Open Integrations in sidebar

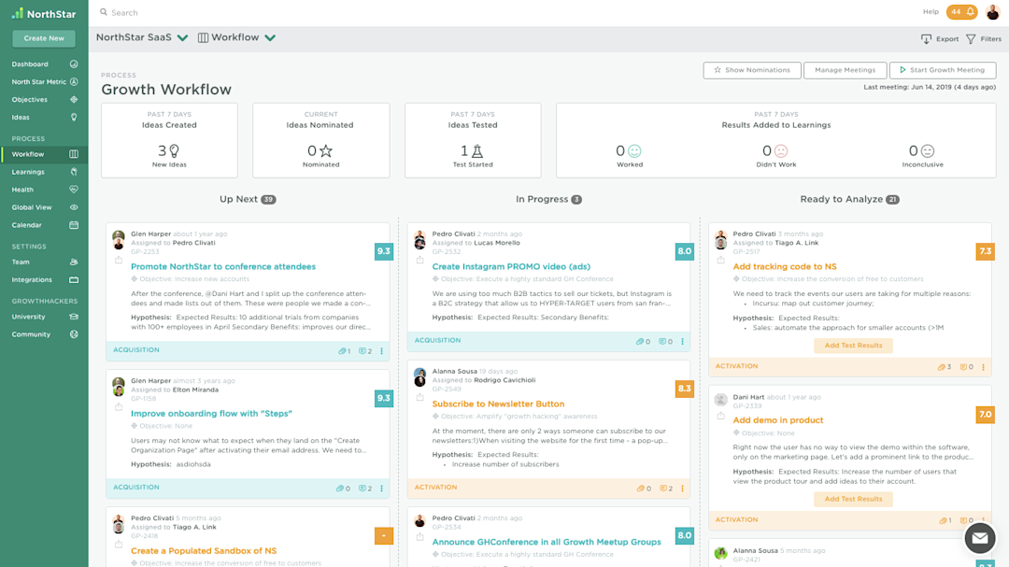[45, 280]
